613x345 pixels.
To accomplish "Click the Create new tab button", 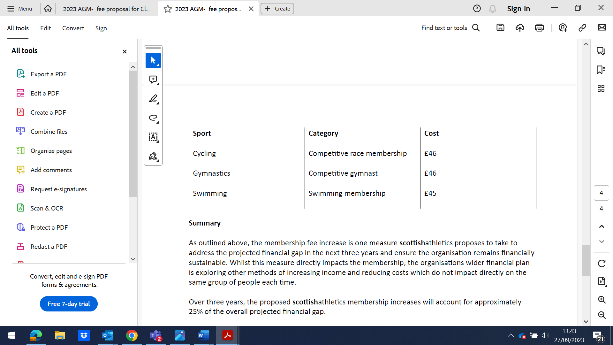I will (277, 9).
